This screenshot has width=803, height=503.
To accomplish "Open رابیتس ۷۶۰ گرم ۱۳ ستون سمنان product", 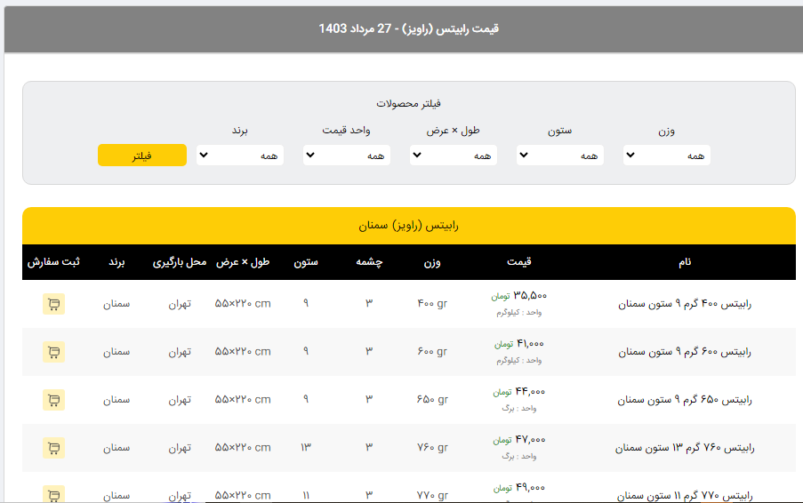I will coord(685,448).
